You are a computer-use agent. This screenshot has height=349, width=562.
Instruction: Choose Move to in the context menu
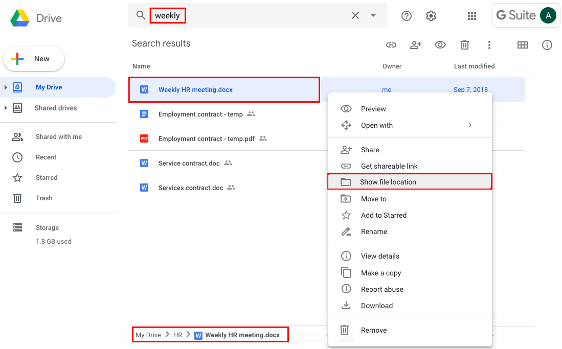tap(410, 199)
